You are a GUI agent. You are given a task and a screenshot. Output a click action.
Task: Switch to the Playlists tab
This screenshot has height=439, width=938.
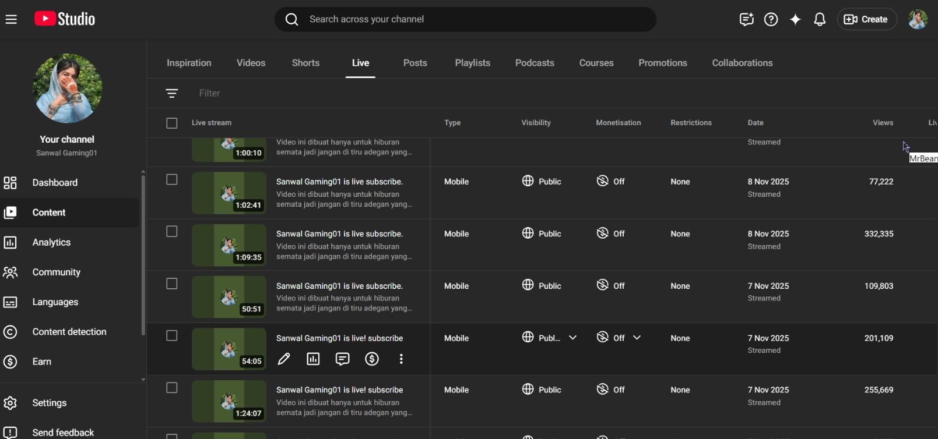[472, 63]
